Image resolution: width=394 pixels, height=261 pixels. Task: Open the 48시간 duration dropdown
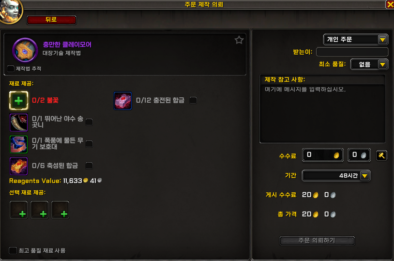(x=336, y=175)
